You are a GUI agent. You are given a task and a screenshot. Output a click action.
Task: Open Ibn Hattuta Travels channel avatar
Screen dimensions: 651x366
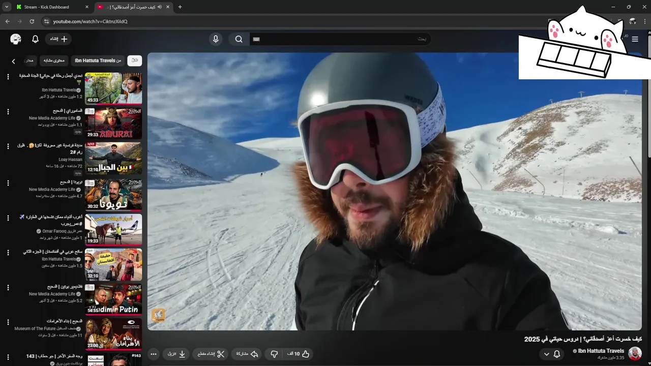click(635, 353)
